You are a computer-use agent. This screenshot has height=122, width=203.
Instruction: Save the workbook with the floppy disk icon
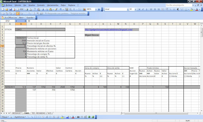pos(10,9)
